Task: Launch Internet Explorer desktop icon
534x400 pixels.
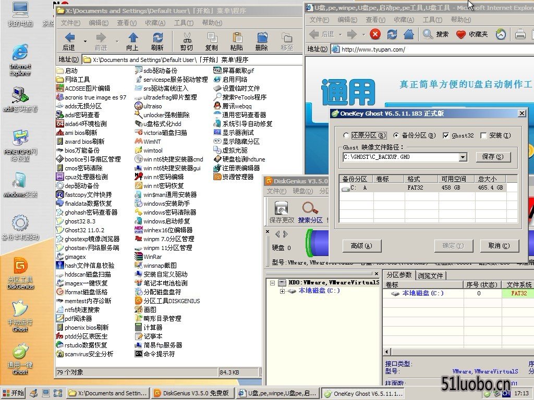Action: [x=20, y=59]
